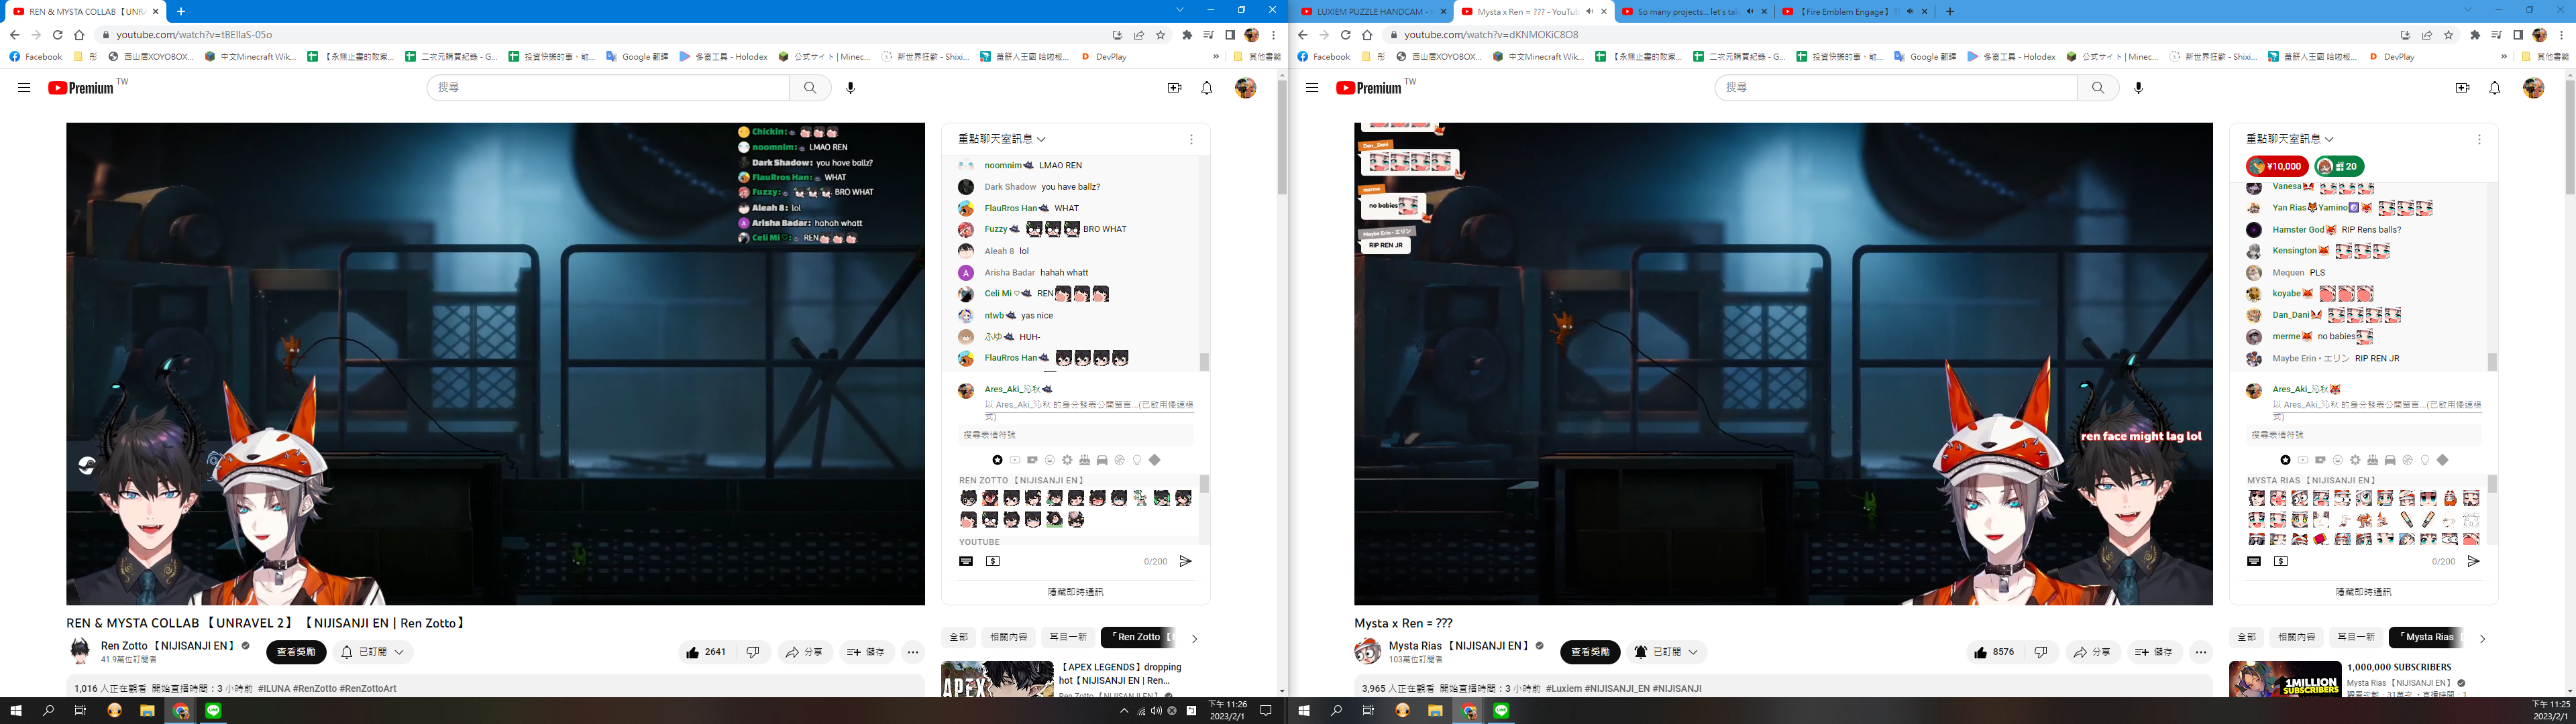Like the Mysta Rias video with 8576 likes
This screenshot has width=2576, height=724.
coord(1995,652)
